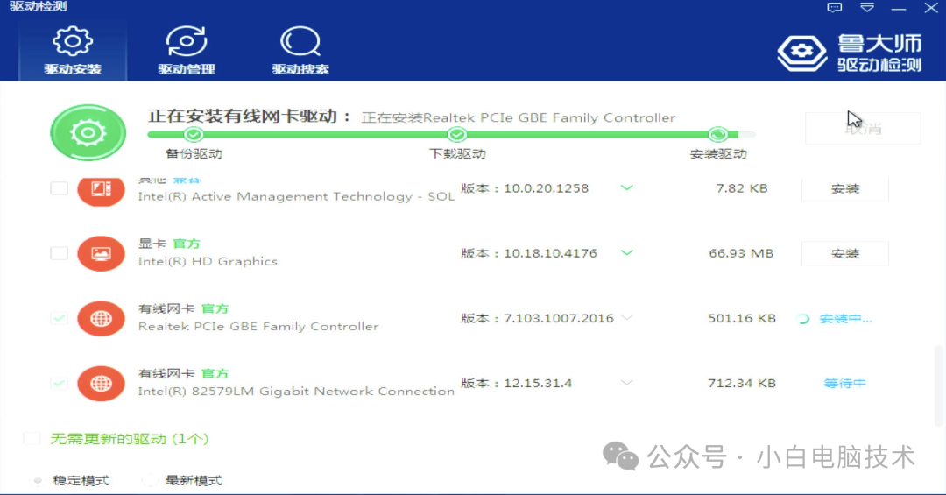Screen dimensions: 946x495
Task: Install the Intel Active Management Technology driver
Action: pos(844,189)
